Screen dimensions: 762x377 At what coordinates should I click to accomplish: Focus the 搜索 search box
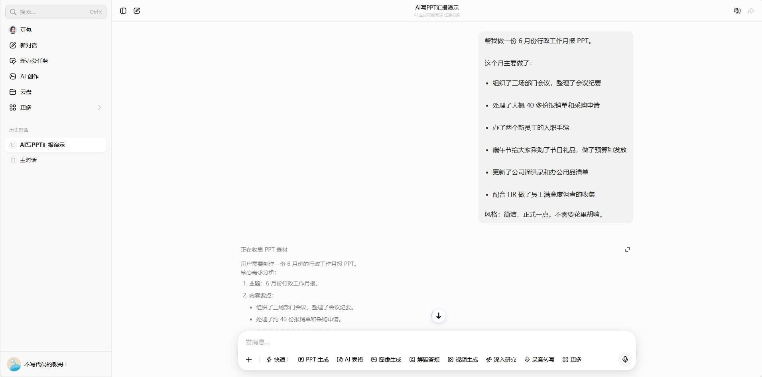click(56, 12)
